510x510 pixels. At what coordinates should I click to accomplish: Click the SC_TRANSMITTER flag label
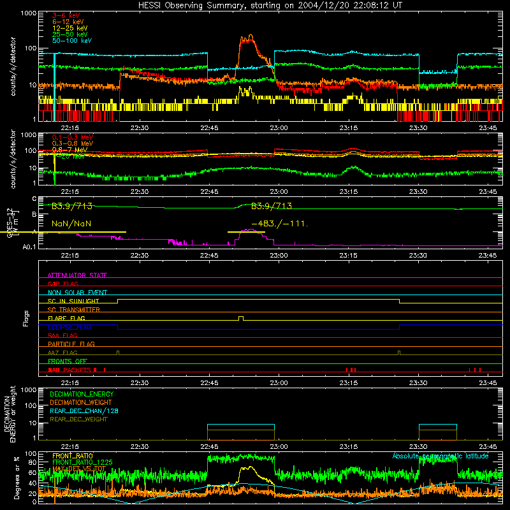pyautogui.click(x=73, y=309)
